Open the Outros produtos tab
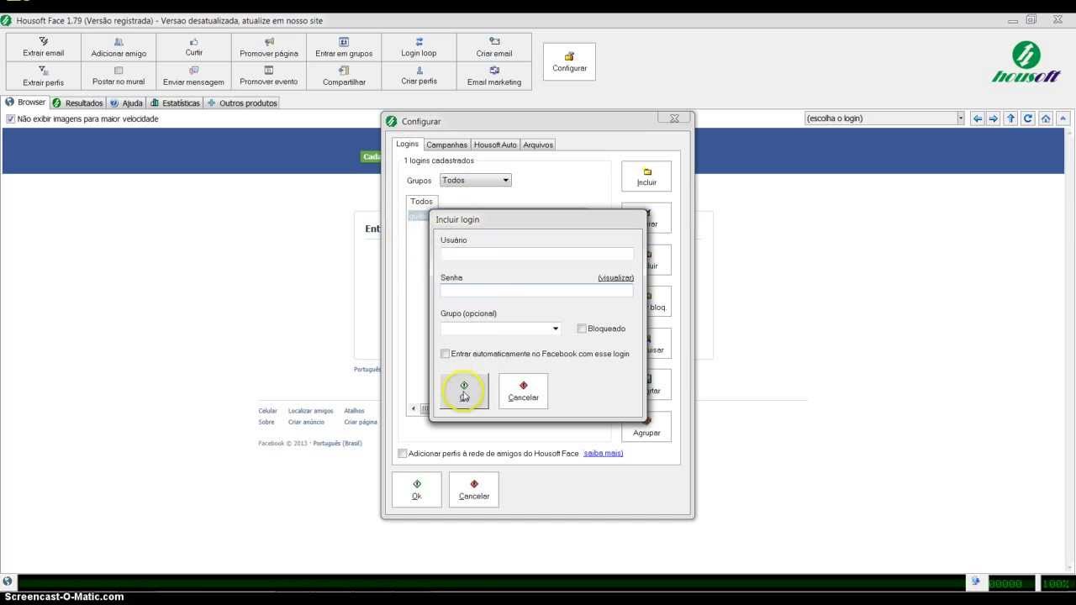1076x605 pixels. [x=242, y=103]
